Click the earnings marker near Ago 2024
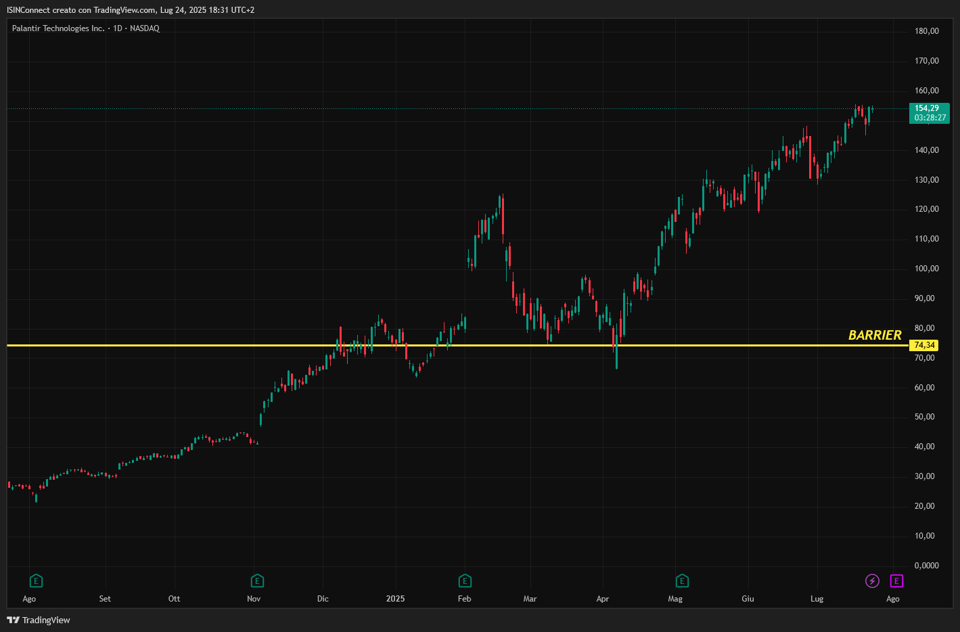The height and width of the screenshot is (632, 960). (36, 581)
